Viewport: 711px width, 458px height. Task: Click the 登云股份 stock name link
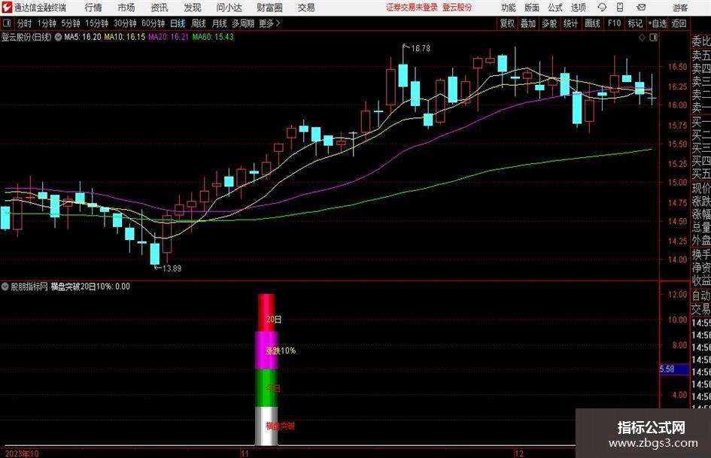click(x=457, y=8)
